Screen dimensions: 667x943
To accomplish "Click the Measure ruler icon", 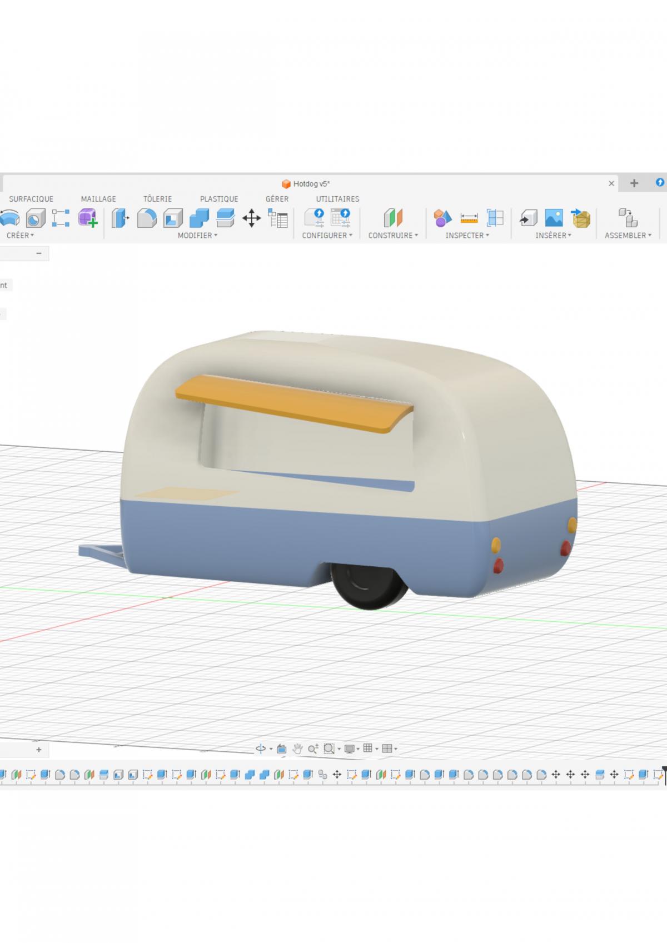I will (x=469, y=218).
